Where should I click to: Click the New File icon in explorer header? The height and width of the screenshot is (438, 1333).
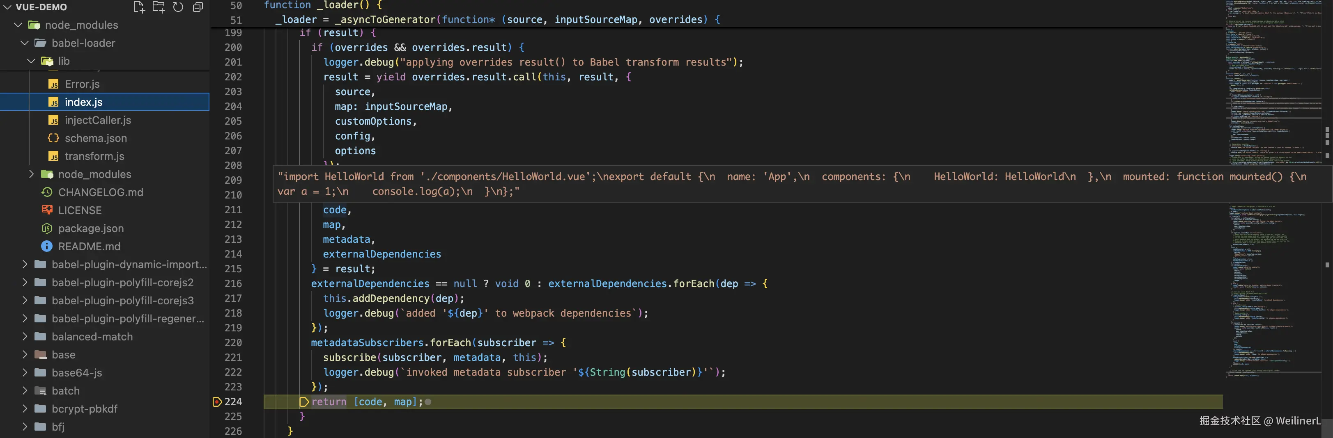pyautogui.click(x=139, y=7)
